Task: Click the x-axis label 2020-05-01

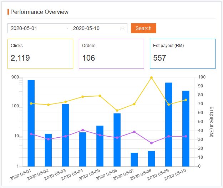Action: pyautogui.click(x=20, y=175)
